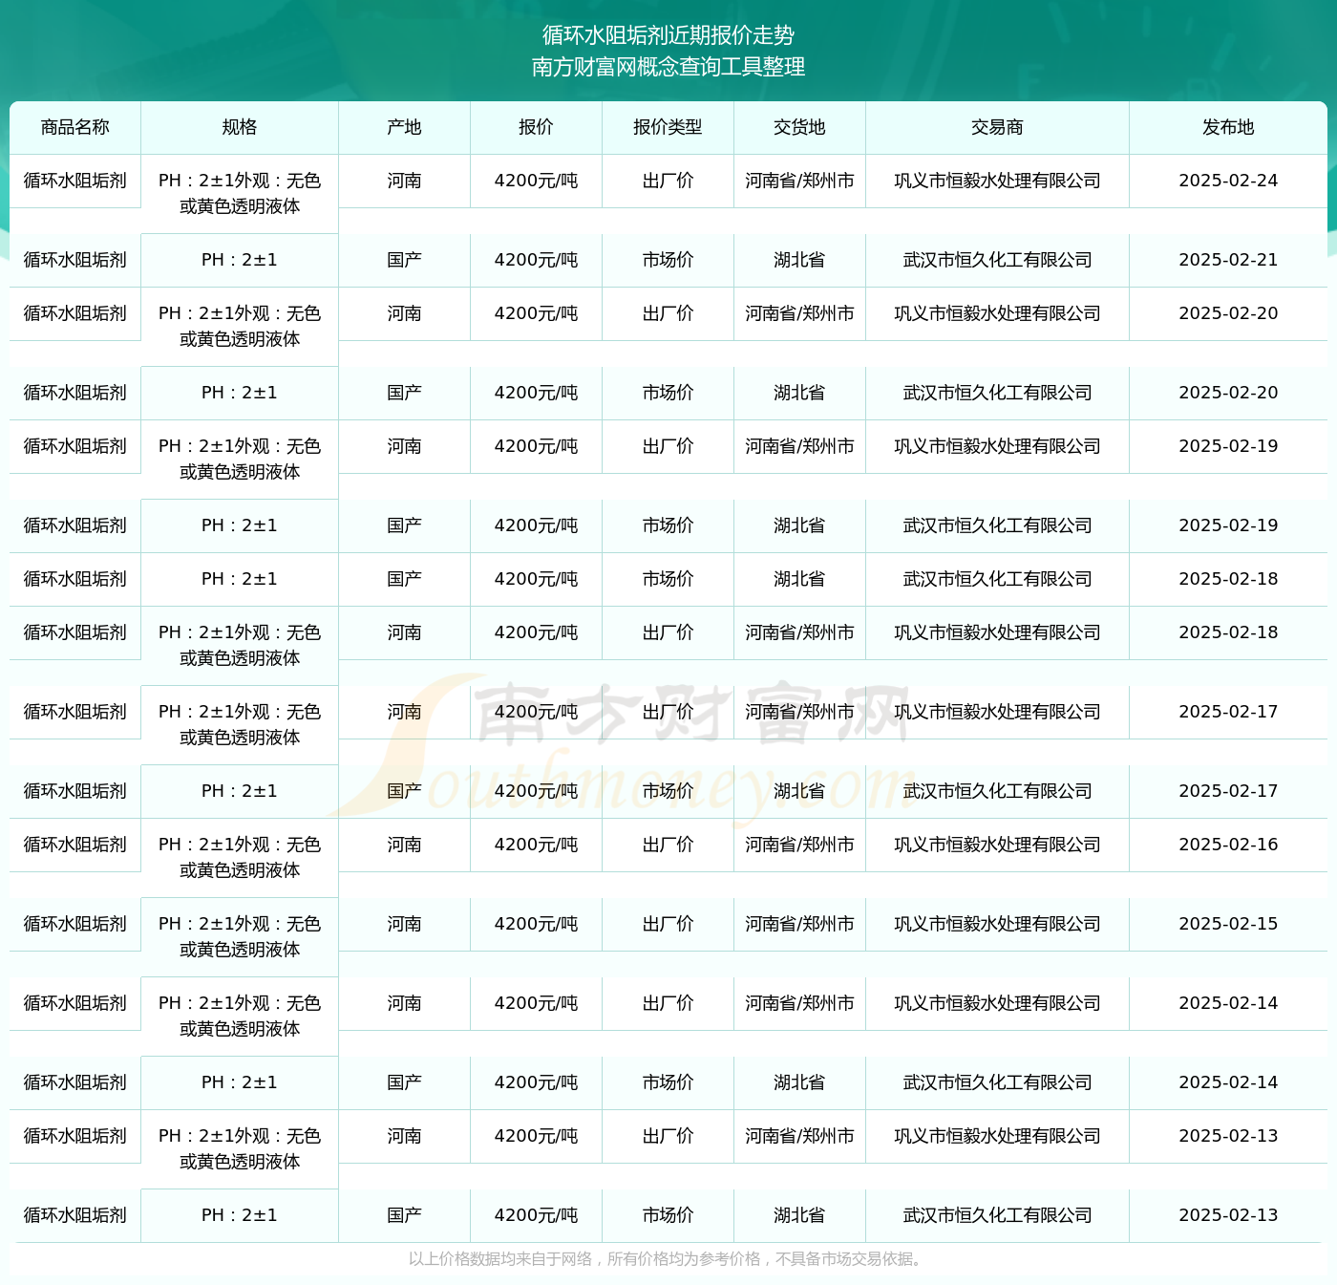Select the date 2025-02-16 cell
The height and width of the screenshot is (1285, 1337).
pos(1228,845)
